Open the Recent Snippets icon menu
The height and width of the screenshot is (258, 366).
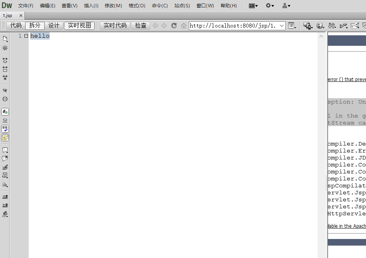click(5, 176)
